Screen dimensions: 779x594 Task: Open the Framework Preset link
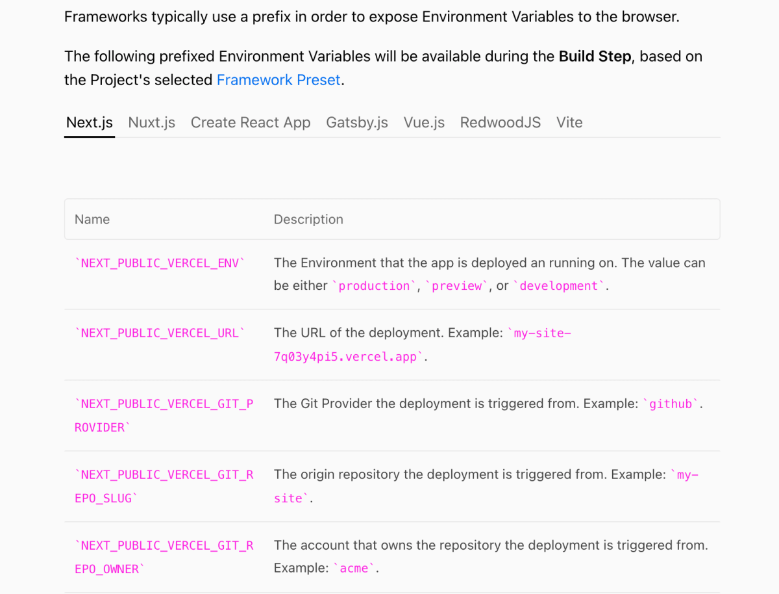[278, 80]
